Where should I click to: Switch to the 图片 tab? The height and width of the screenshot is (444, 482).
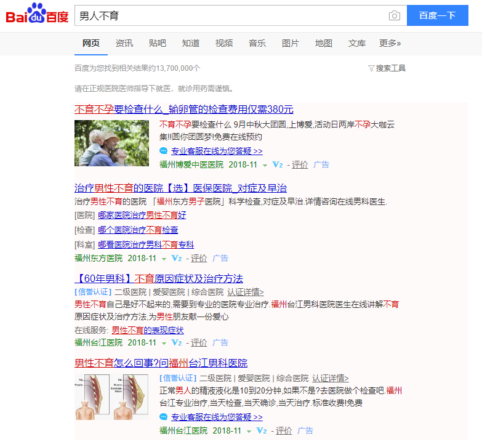point(290,43)
